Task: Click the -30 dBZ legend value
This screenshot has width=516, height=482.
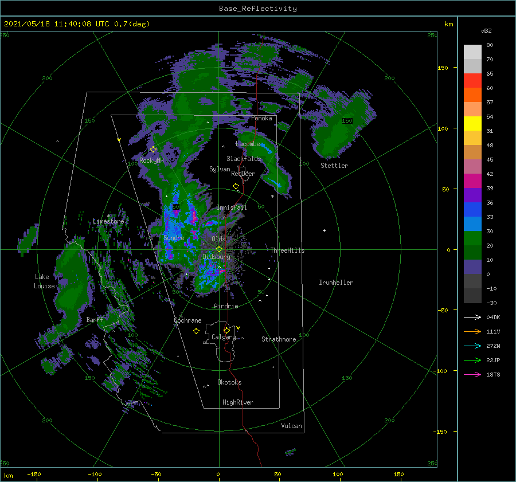Action: [491, 303]
